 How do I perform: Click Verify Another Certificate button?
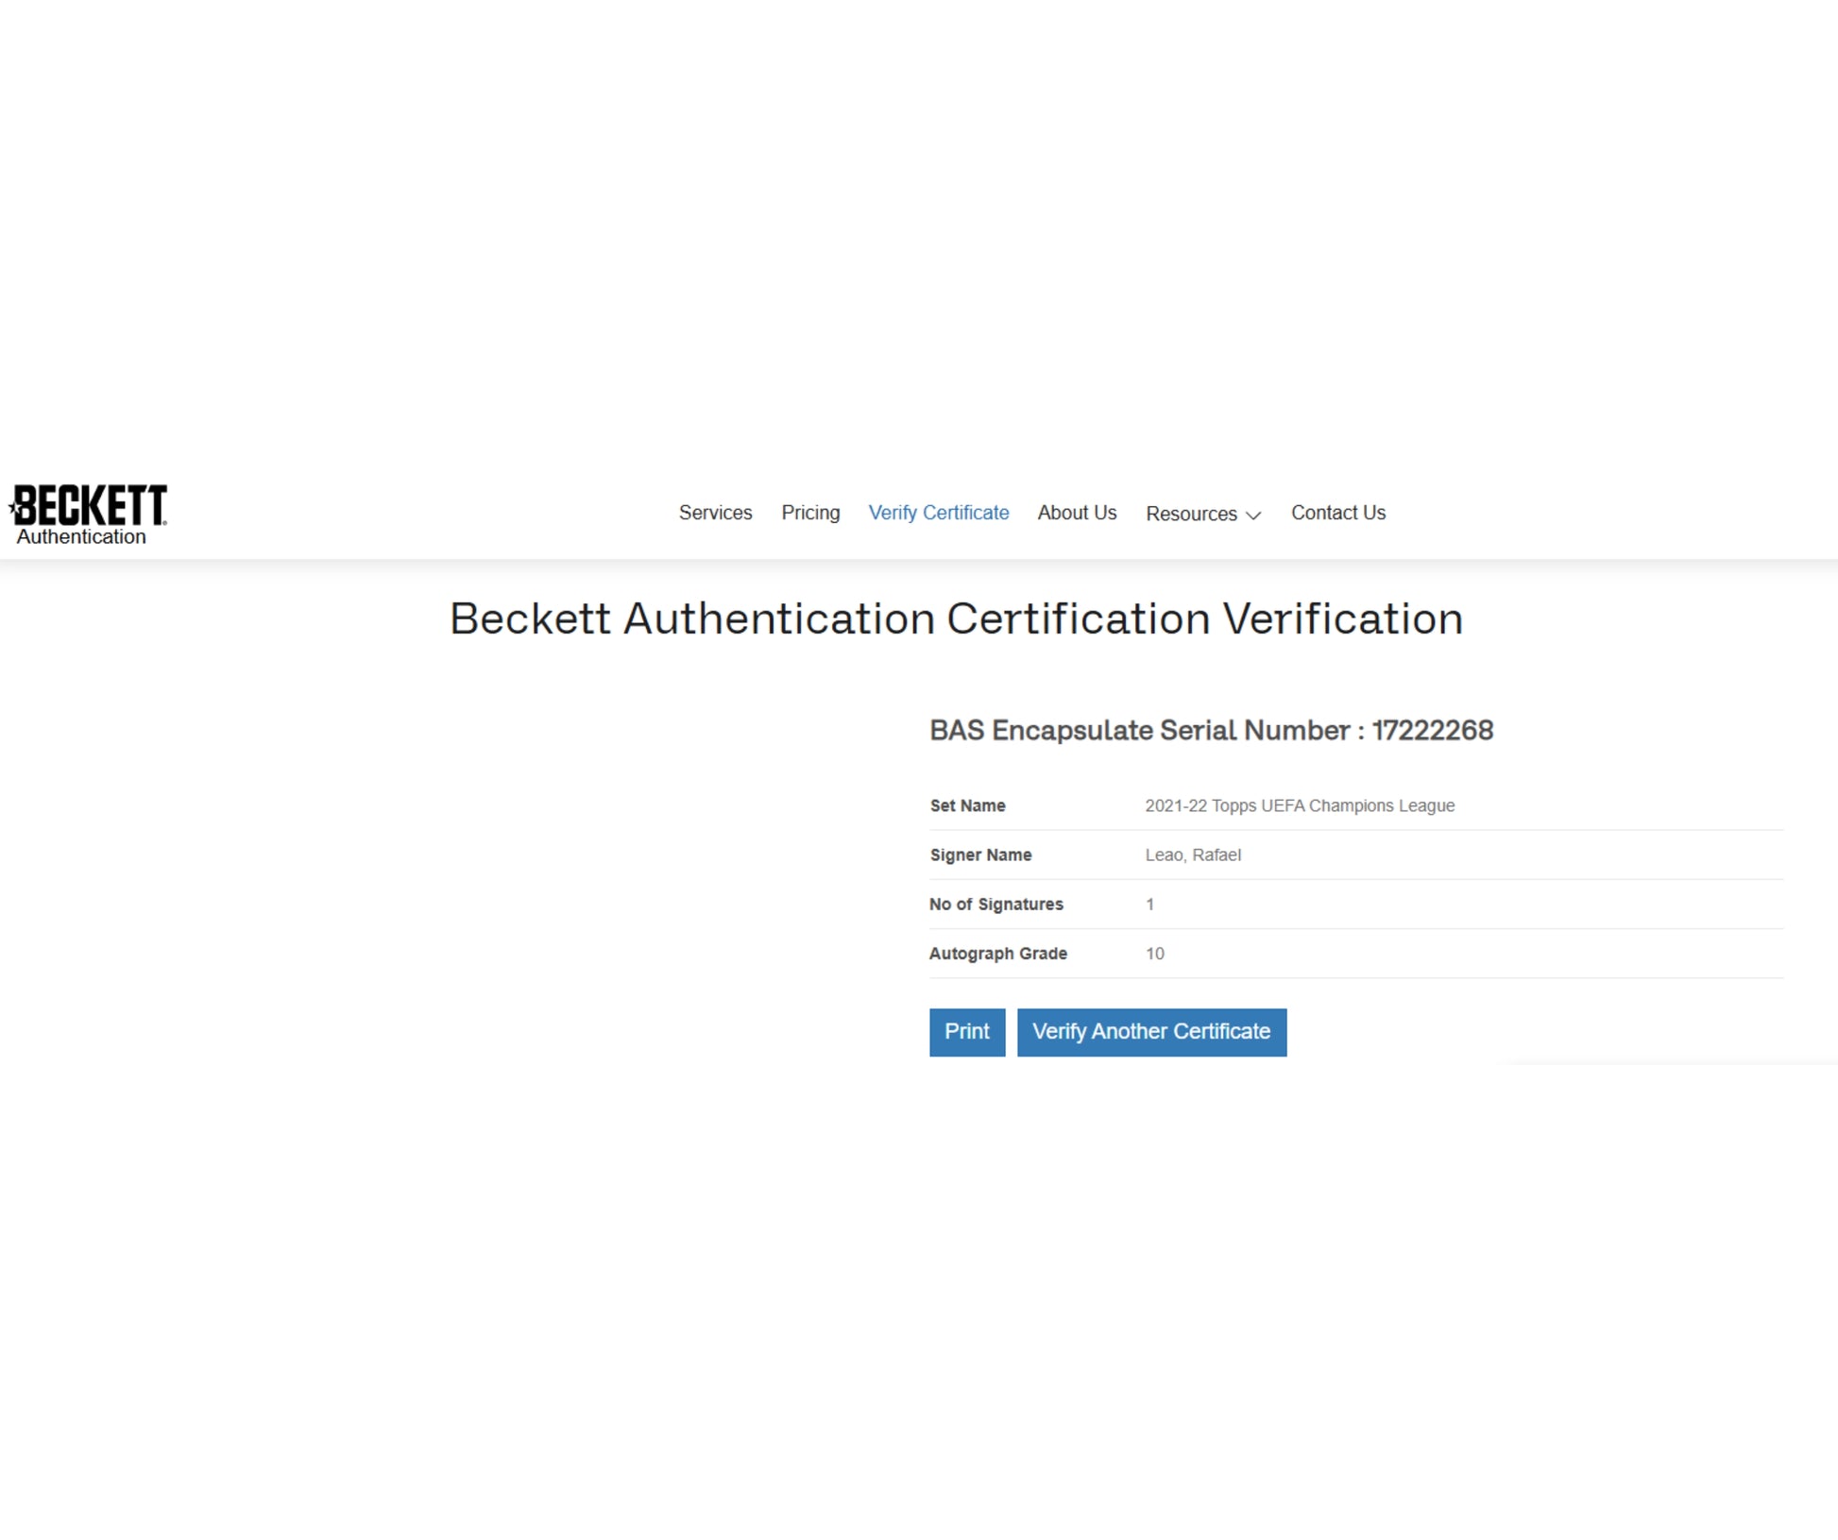pos(1150,1031)
